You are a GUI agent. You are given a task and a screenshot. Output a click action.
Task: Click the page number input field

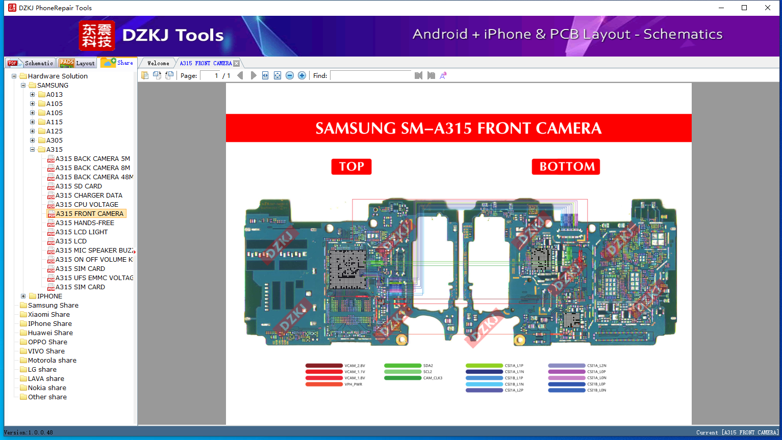click(210, 75)
